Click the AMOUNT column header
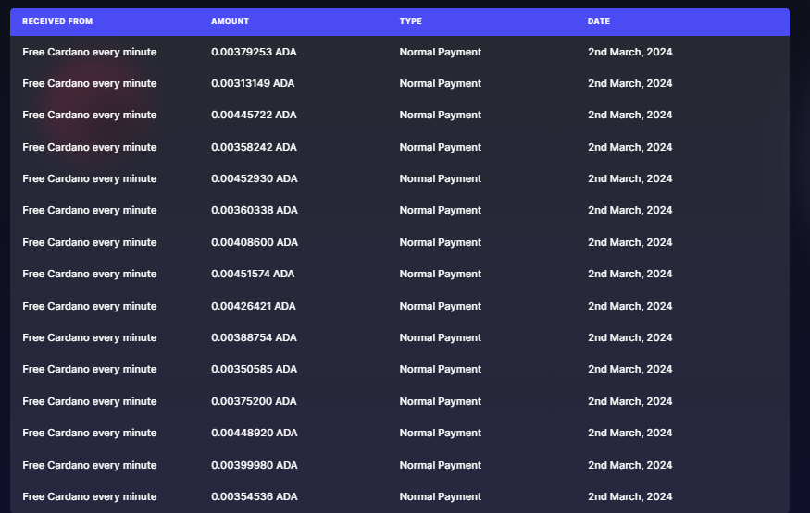Screen dimensions: 810x513 pos(230,21)
